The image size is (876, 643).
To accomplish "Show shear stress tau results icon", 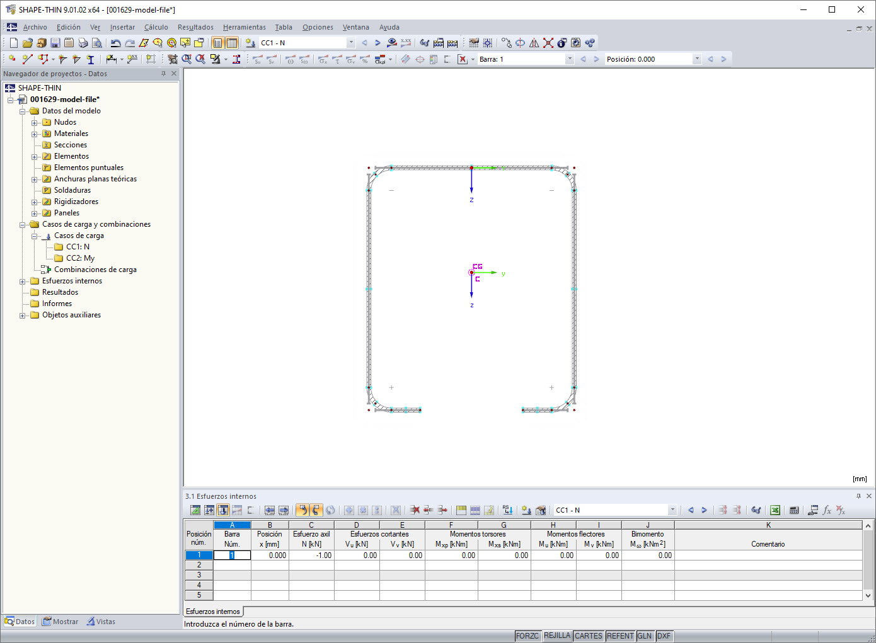I will point(337,59).
